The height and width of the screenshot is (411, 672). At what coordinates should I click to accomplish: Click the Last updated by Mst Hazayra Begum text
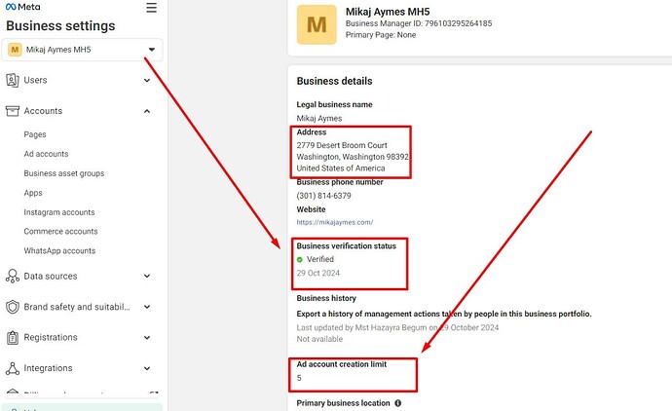(x=397, y=328)
